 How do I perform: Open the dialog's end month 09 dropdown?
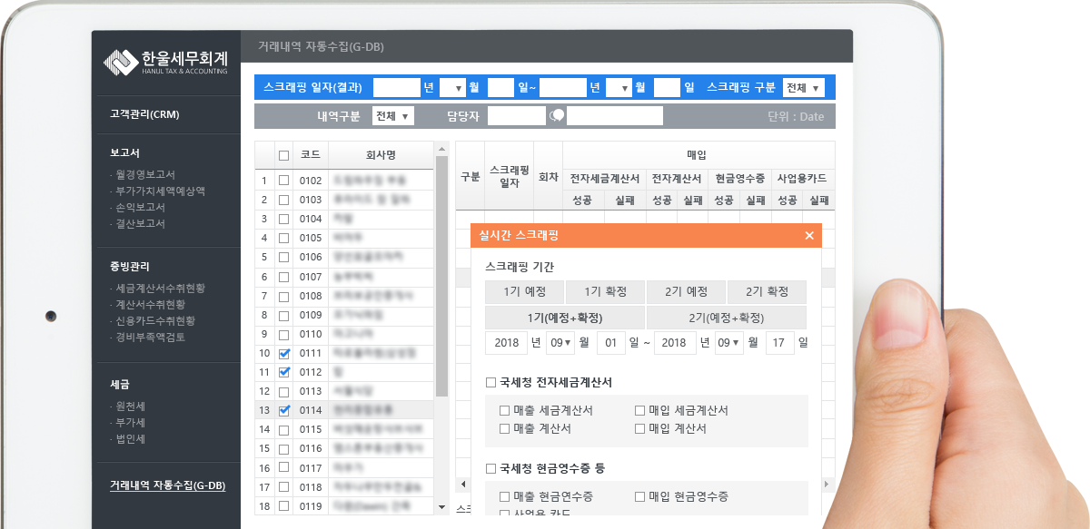(729, 343)
